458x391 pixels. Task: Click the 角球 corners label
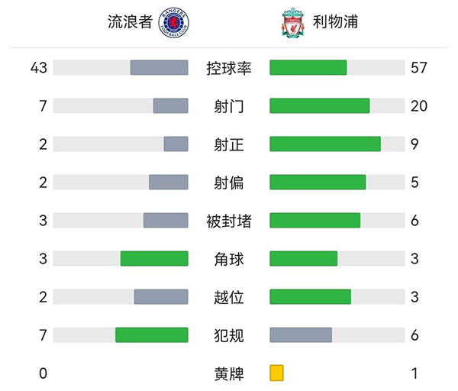click(229, 259)
